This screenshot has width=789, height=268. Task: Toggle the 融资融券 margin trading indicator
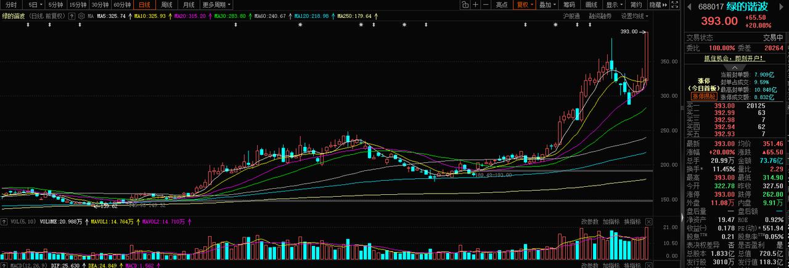pos(600,16)
